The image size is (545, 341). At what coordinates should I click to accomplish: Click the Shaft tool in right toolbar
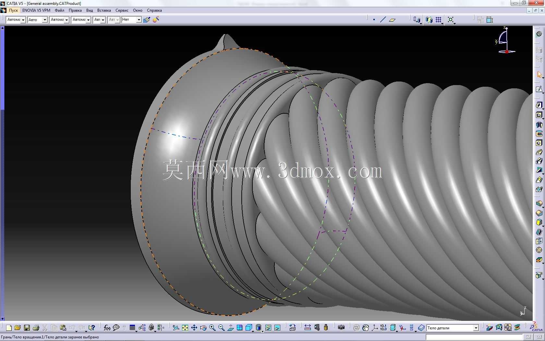tap(539, 124)
